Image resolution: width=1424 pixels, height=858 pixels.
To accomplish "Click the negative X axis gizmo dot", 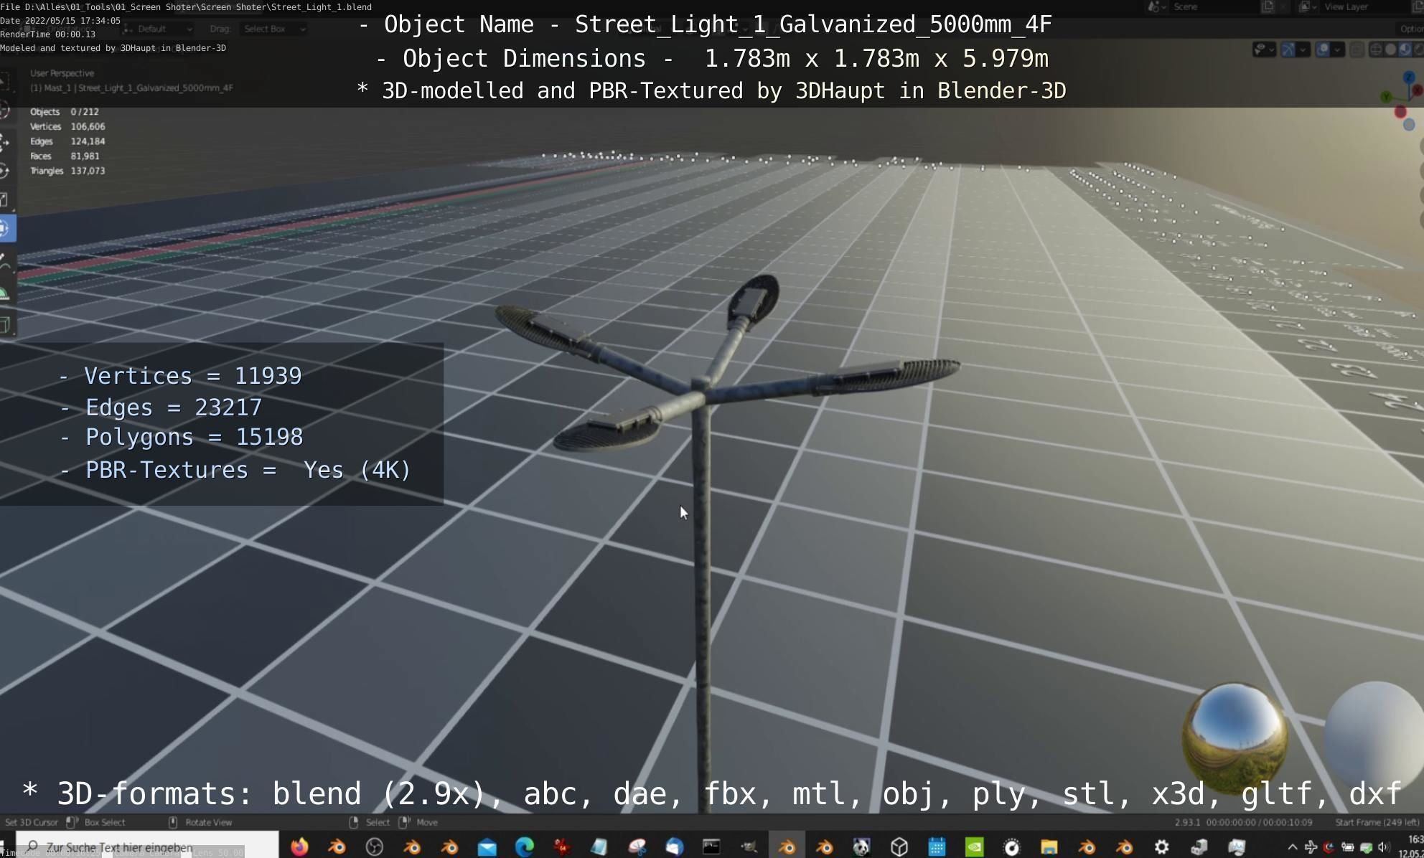I will (x=1400, y=111).
